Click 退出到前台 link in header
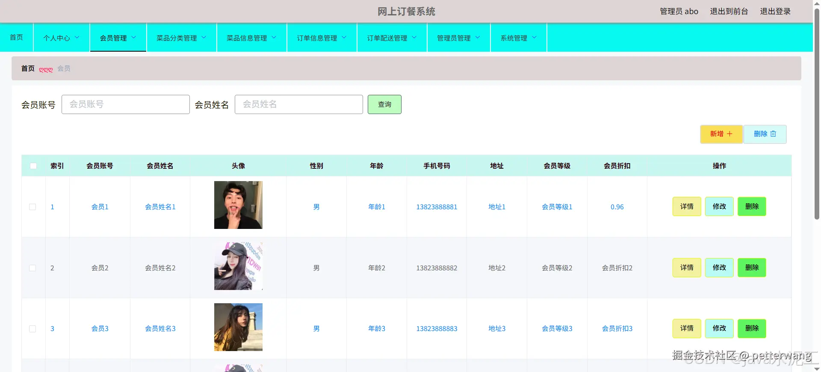Screen dimensions: 821x372 (729, 12)
